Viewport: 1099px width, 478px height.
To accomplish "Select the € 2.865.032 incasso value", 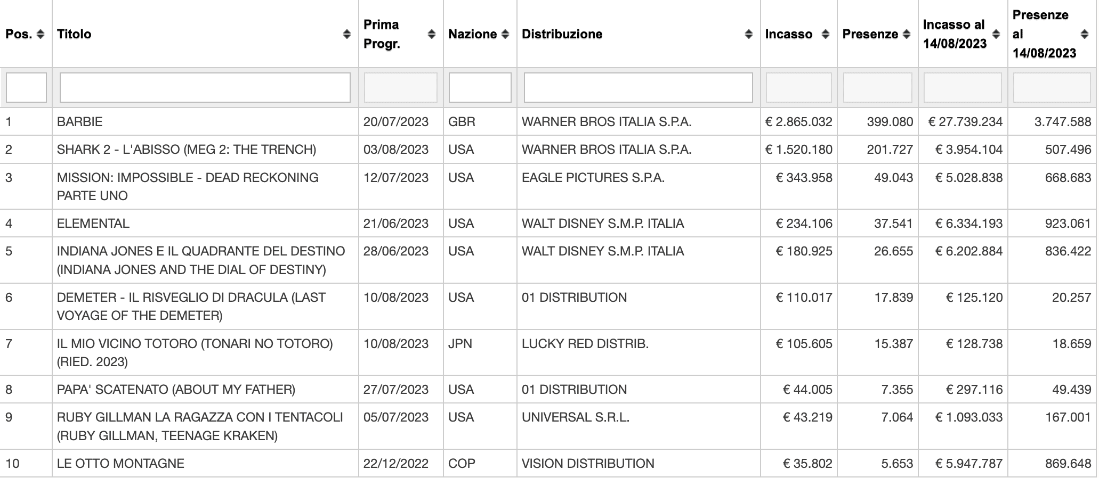I will point(799,122).
